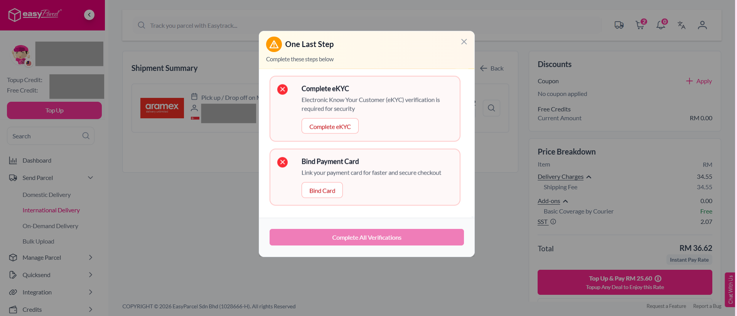Open the shopping cart icon
Screen dimensions: 737x316
click(641, 25)
